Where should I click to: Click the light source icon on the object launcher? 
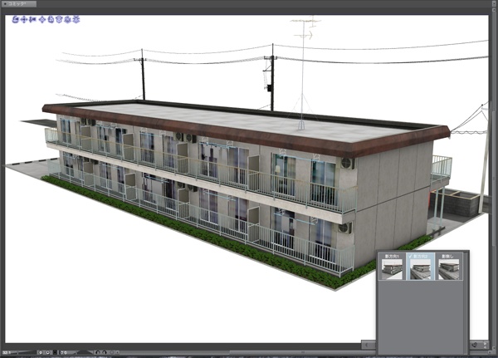[475, 345]
